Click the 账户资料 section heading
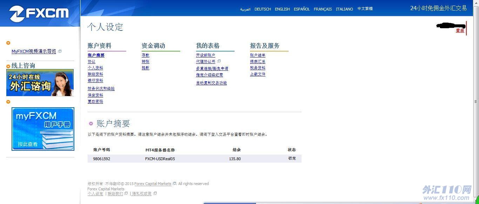The width and height of the screenshot is (479, 204). 100,46
